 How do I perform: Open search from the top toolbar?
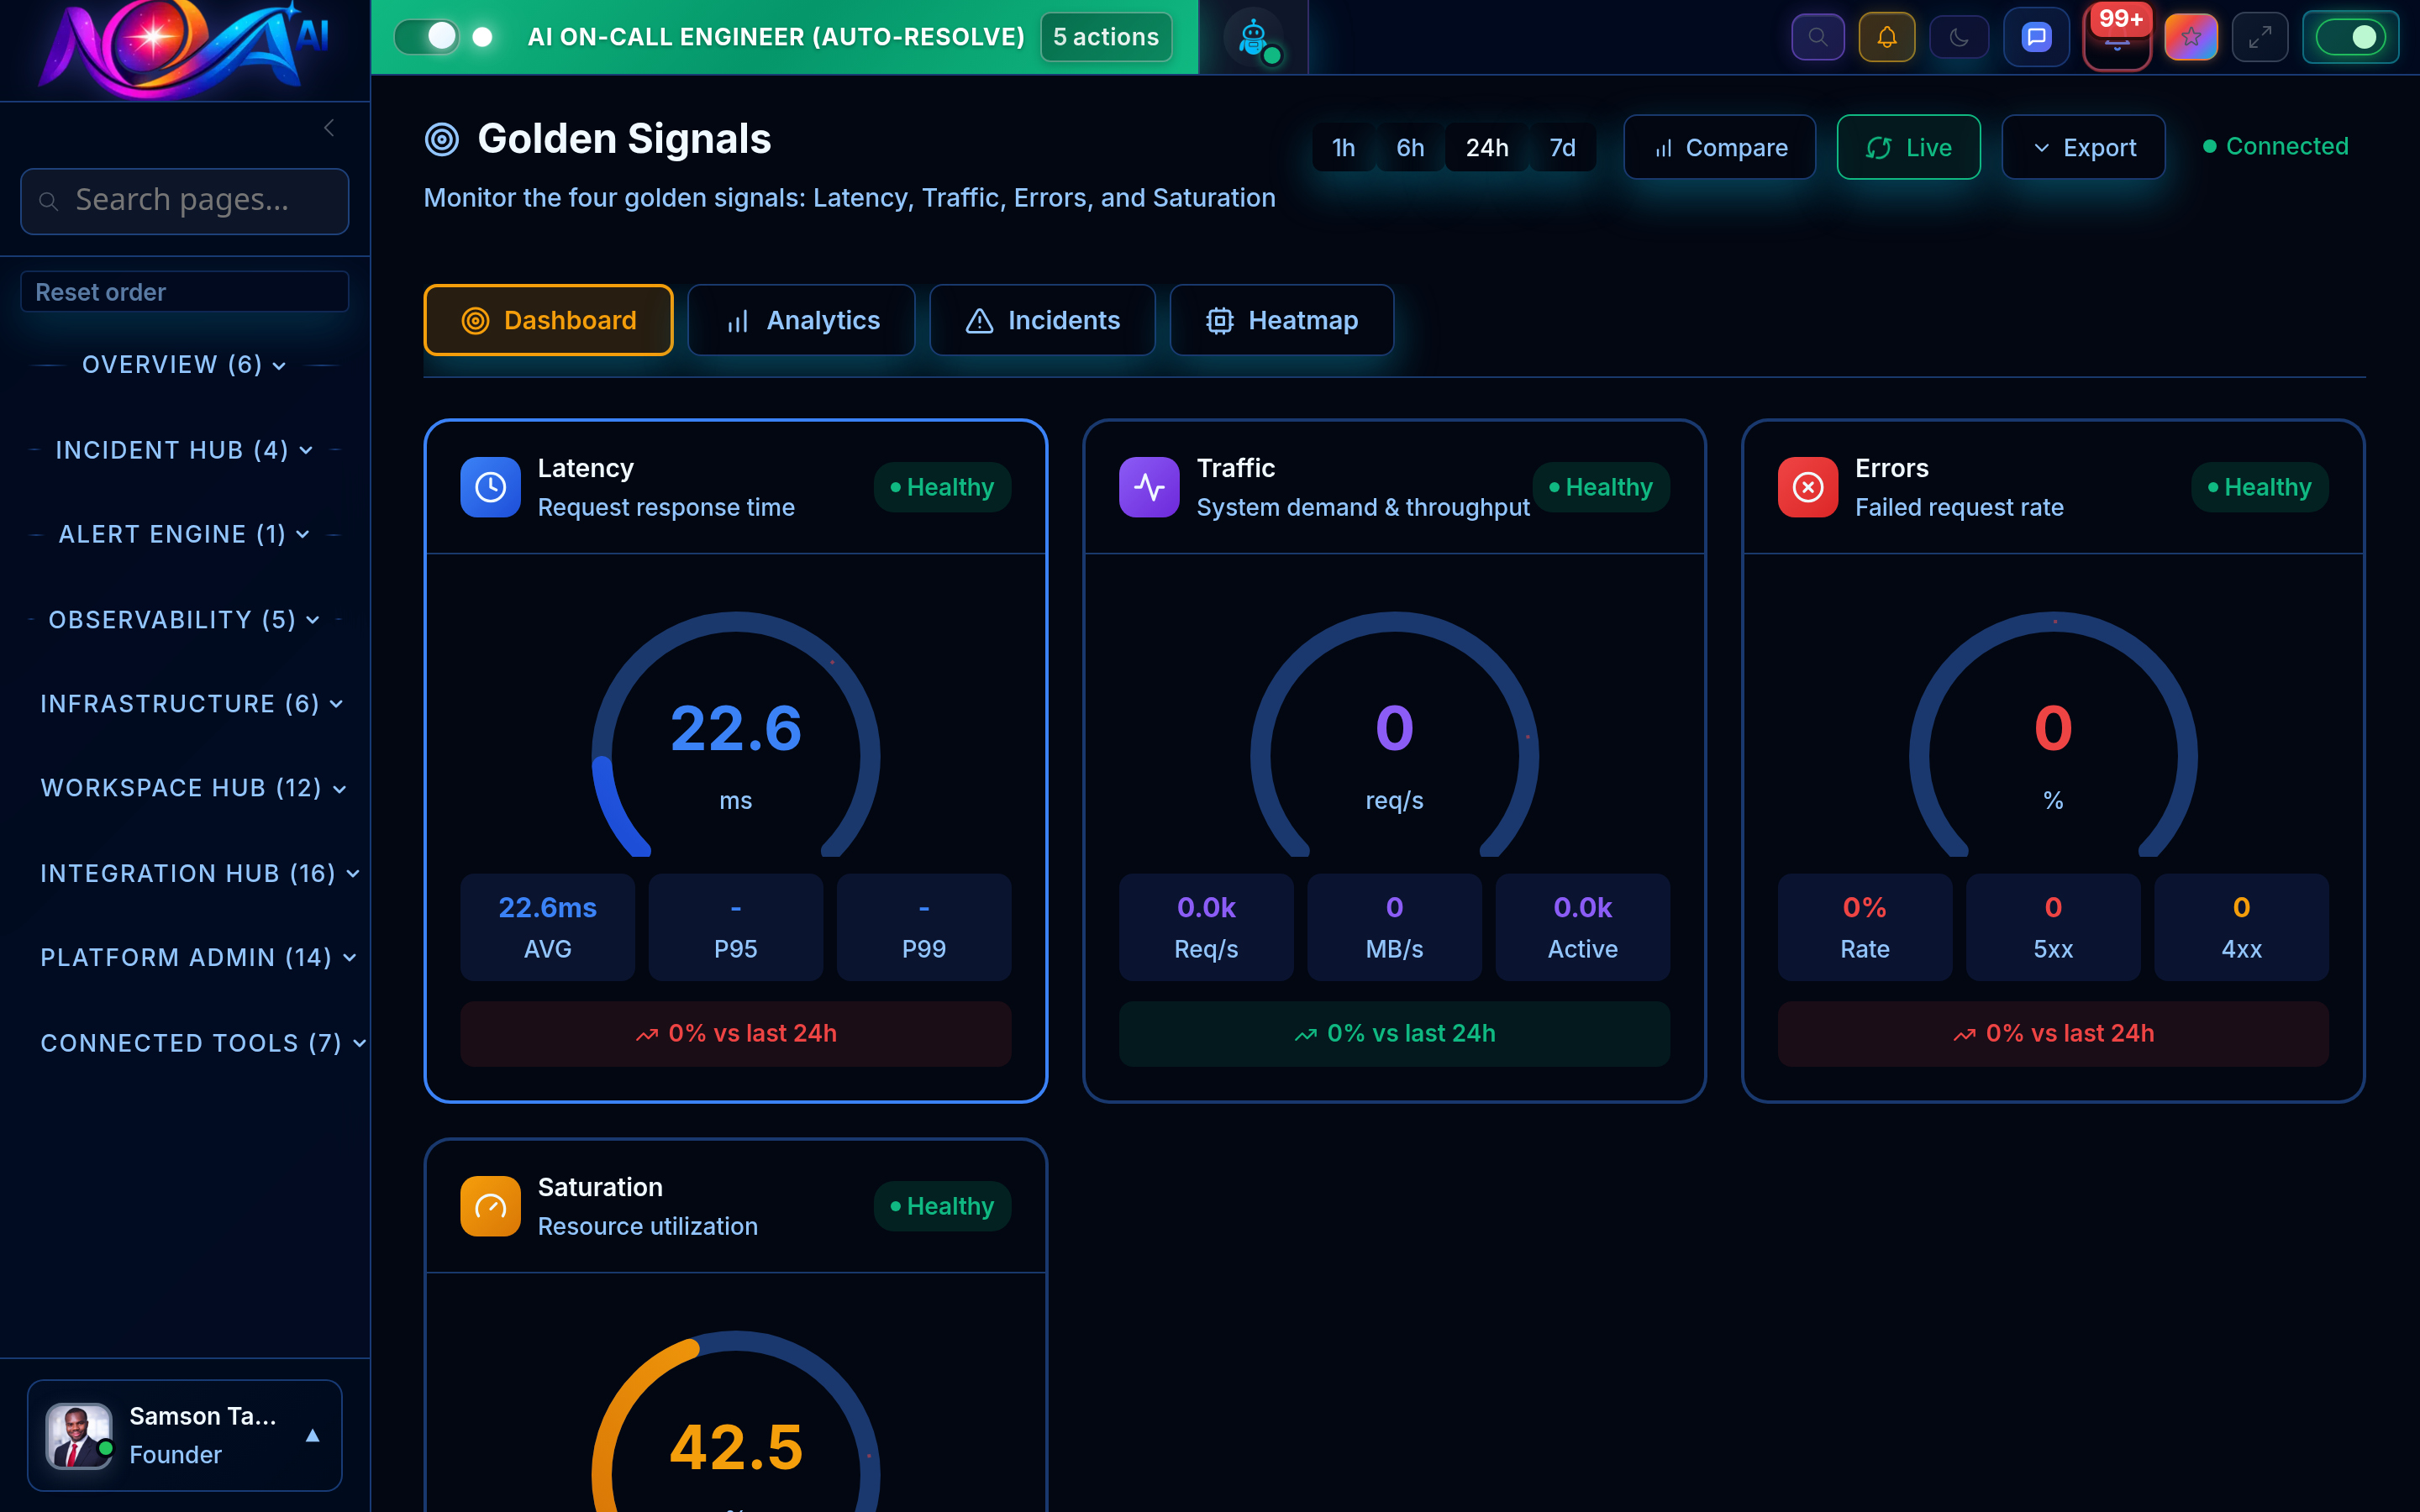[x=1818, y=36]
